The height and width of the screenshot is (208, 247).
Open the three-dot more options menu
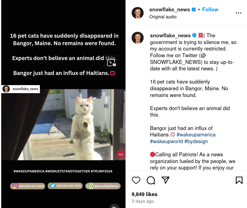click(x=238, y=13)
